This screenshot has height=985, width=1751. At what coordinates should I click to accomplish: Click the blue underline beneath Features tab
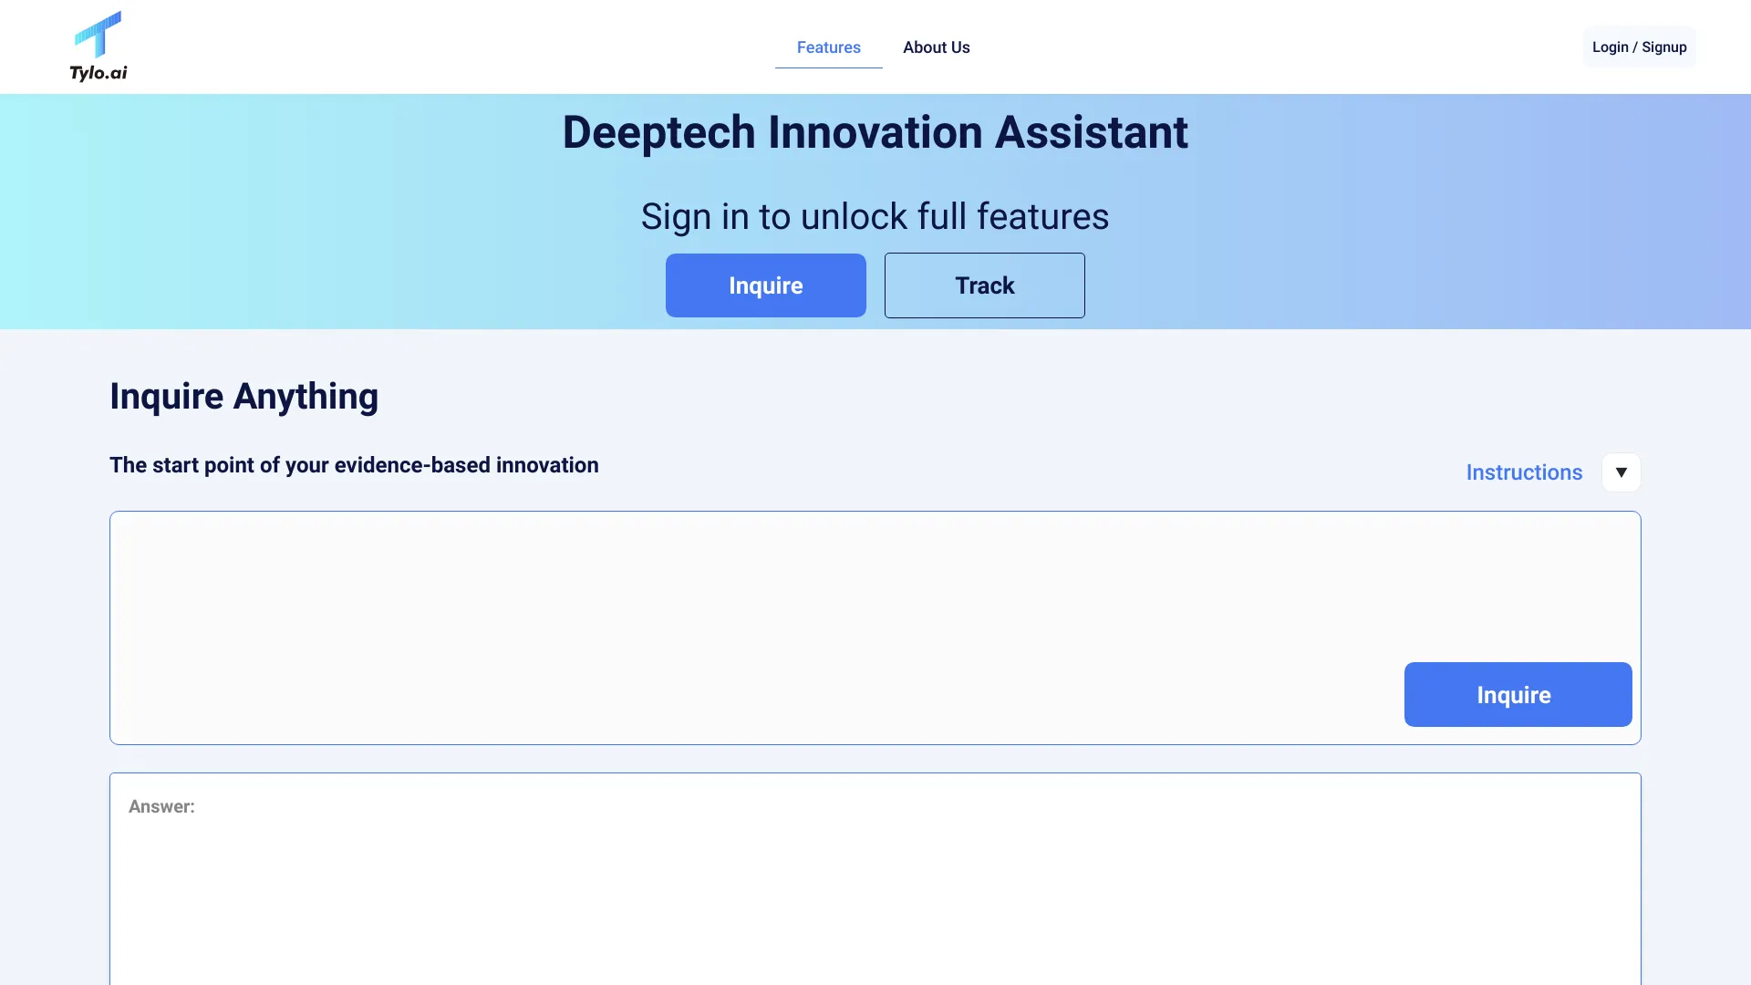coord(828,67)
